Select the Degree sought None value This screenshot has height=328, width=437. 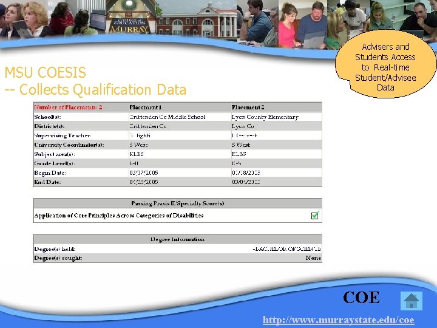pos(313,258)
